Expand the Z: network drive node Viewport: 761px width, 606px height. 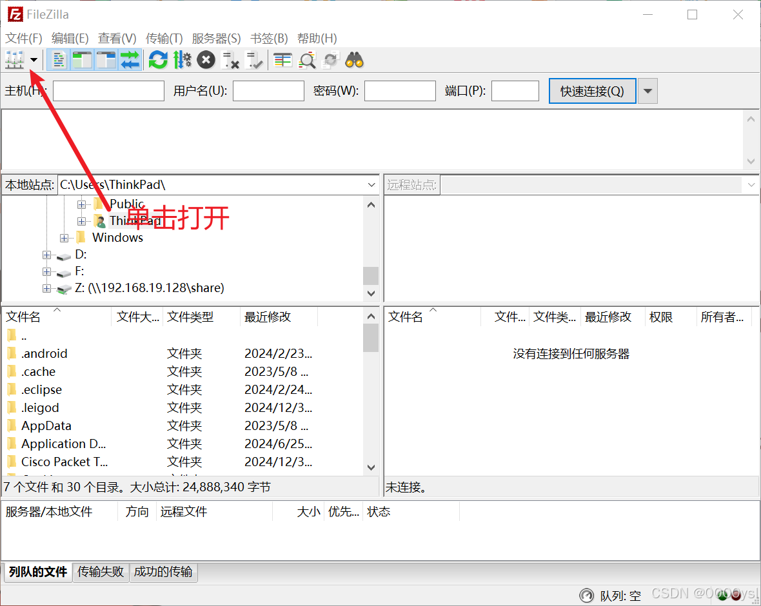46,289
